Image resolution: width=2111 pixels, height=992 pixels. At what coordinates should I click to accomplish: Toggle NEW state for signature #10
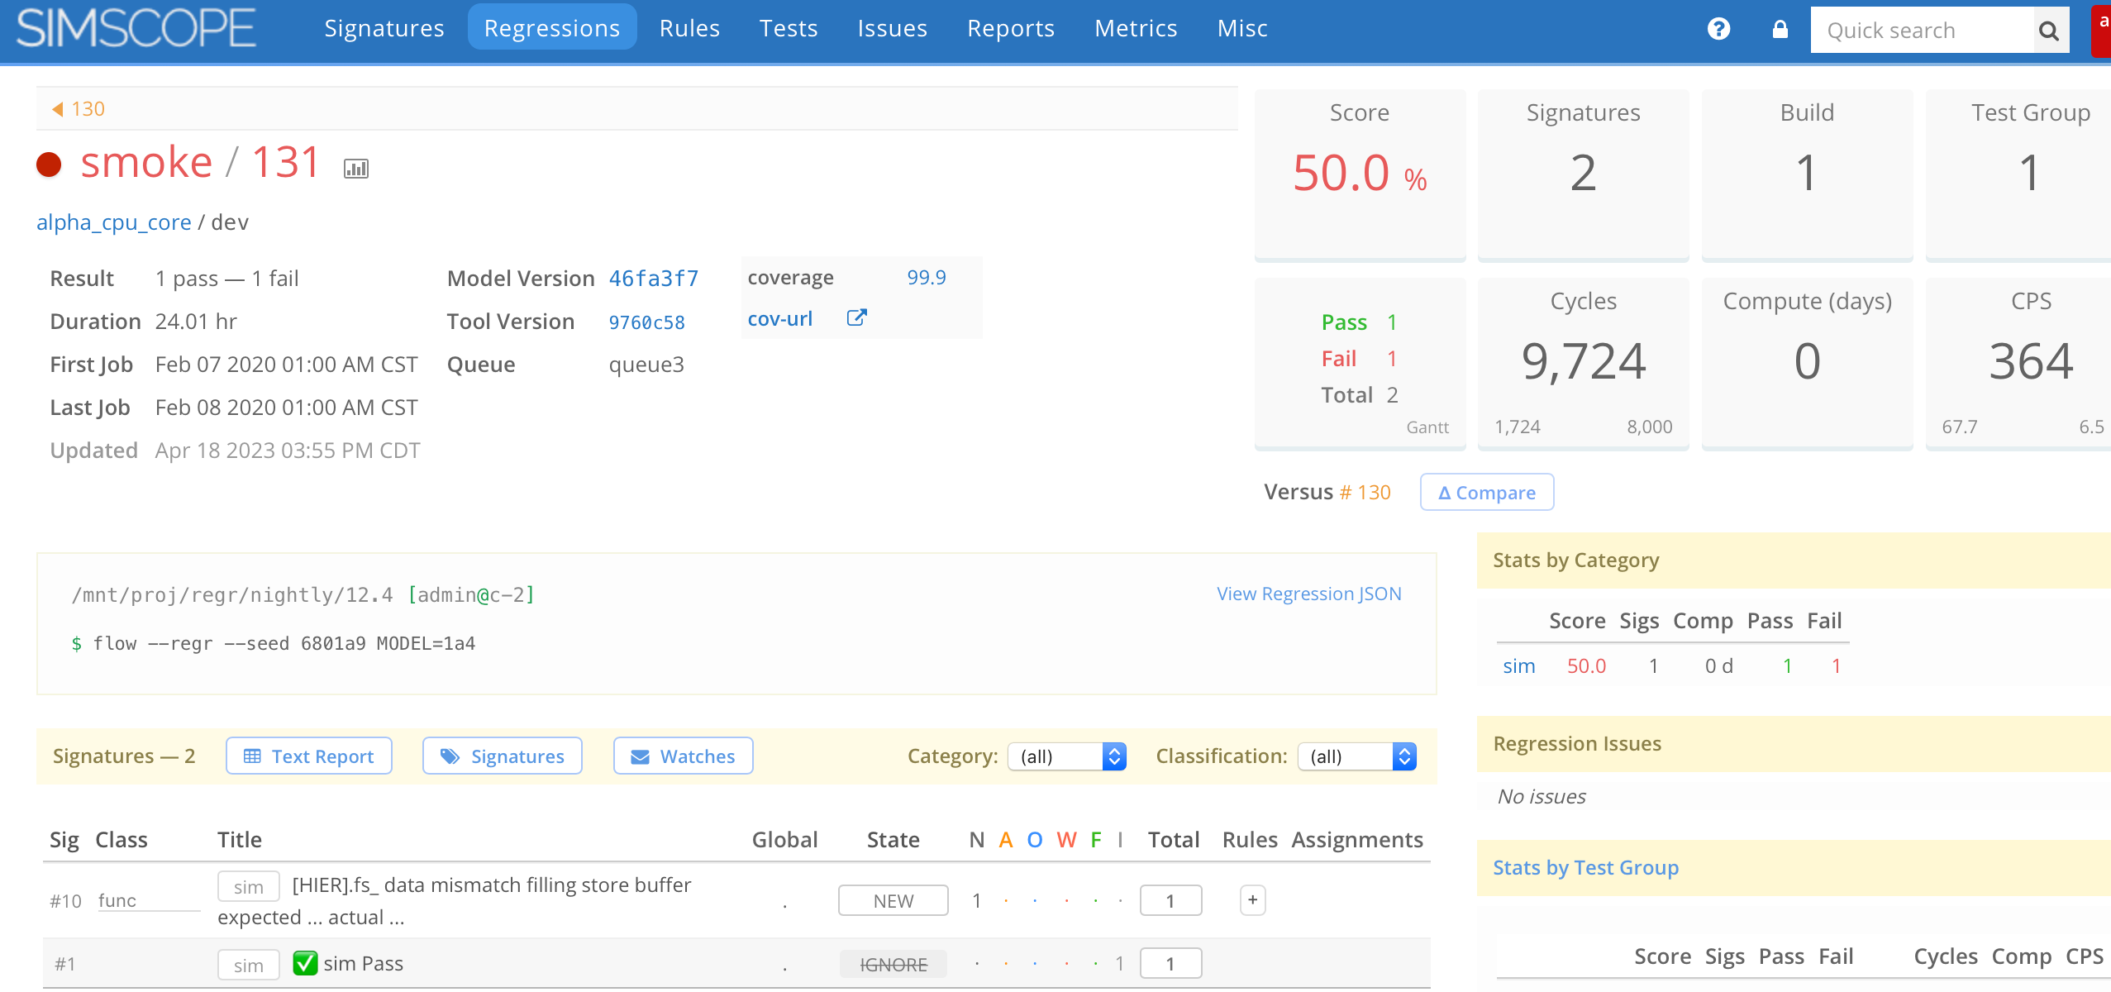tap(893, 900)
